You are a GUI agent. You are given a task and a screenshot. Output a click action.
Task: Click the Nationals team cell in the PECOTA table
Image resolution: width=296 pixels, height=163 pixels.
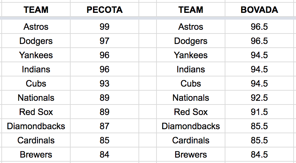coord(36,98)
